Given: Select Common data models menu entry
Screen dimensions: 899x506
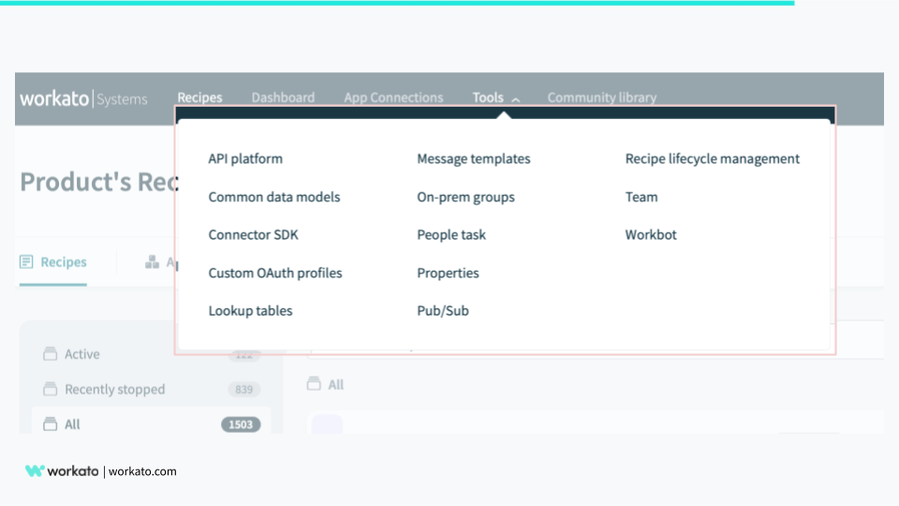Looking at the screenshot, I should point(274,197).
